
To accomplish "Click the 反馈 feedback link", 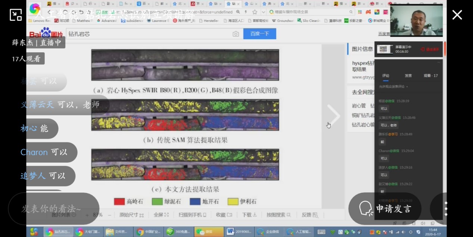I will pos(309,215).
